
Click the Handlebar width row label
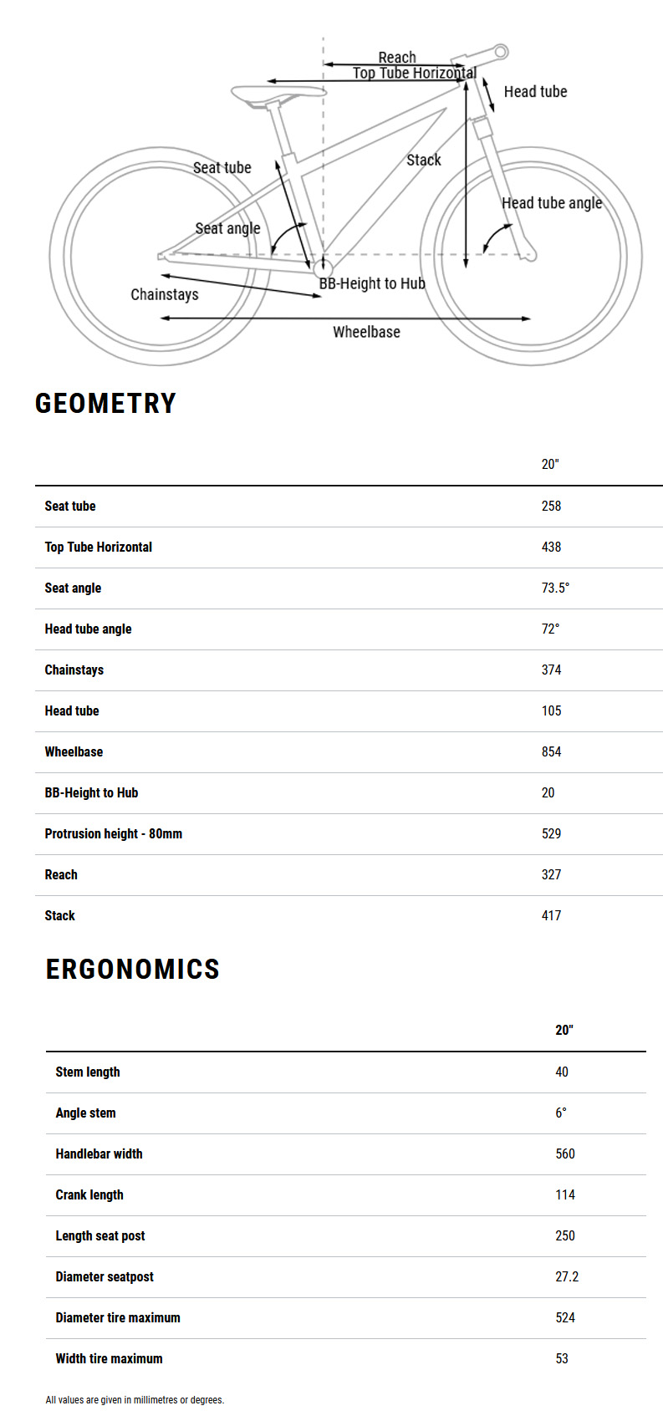coord(99,1154)
